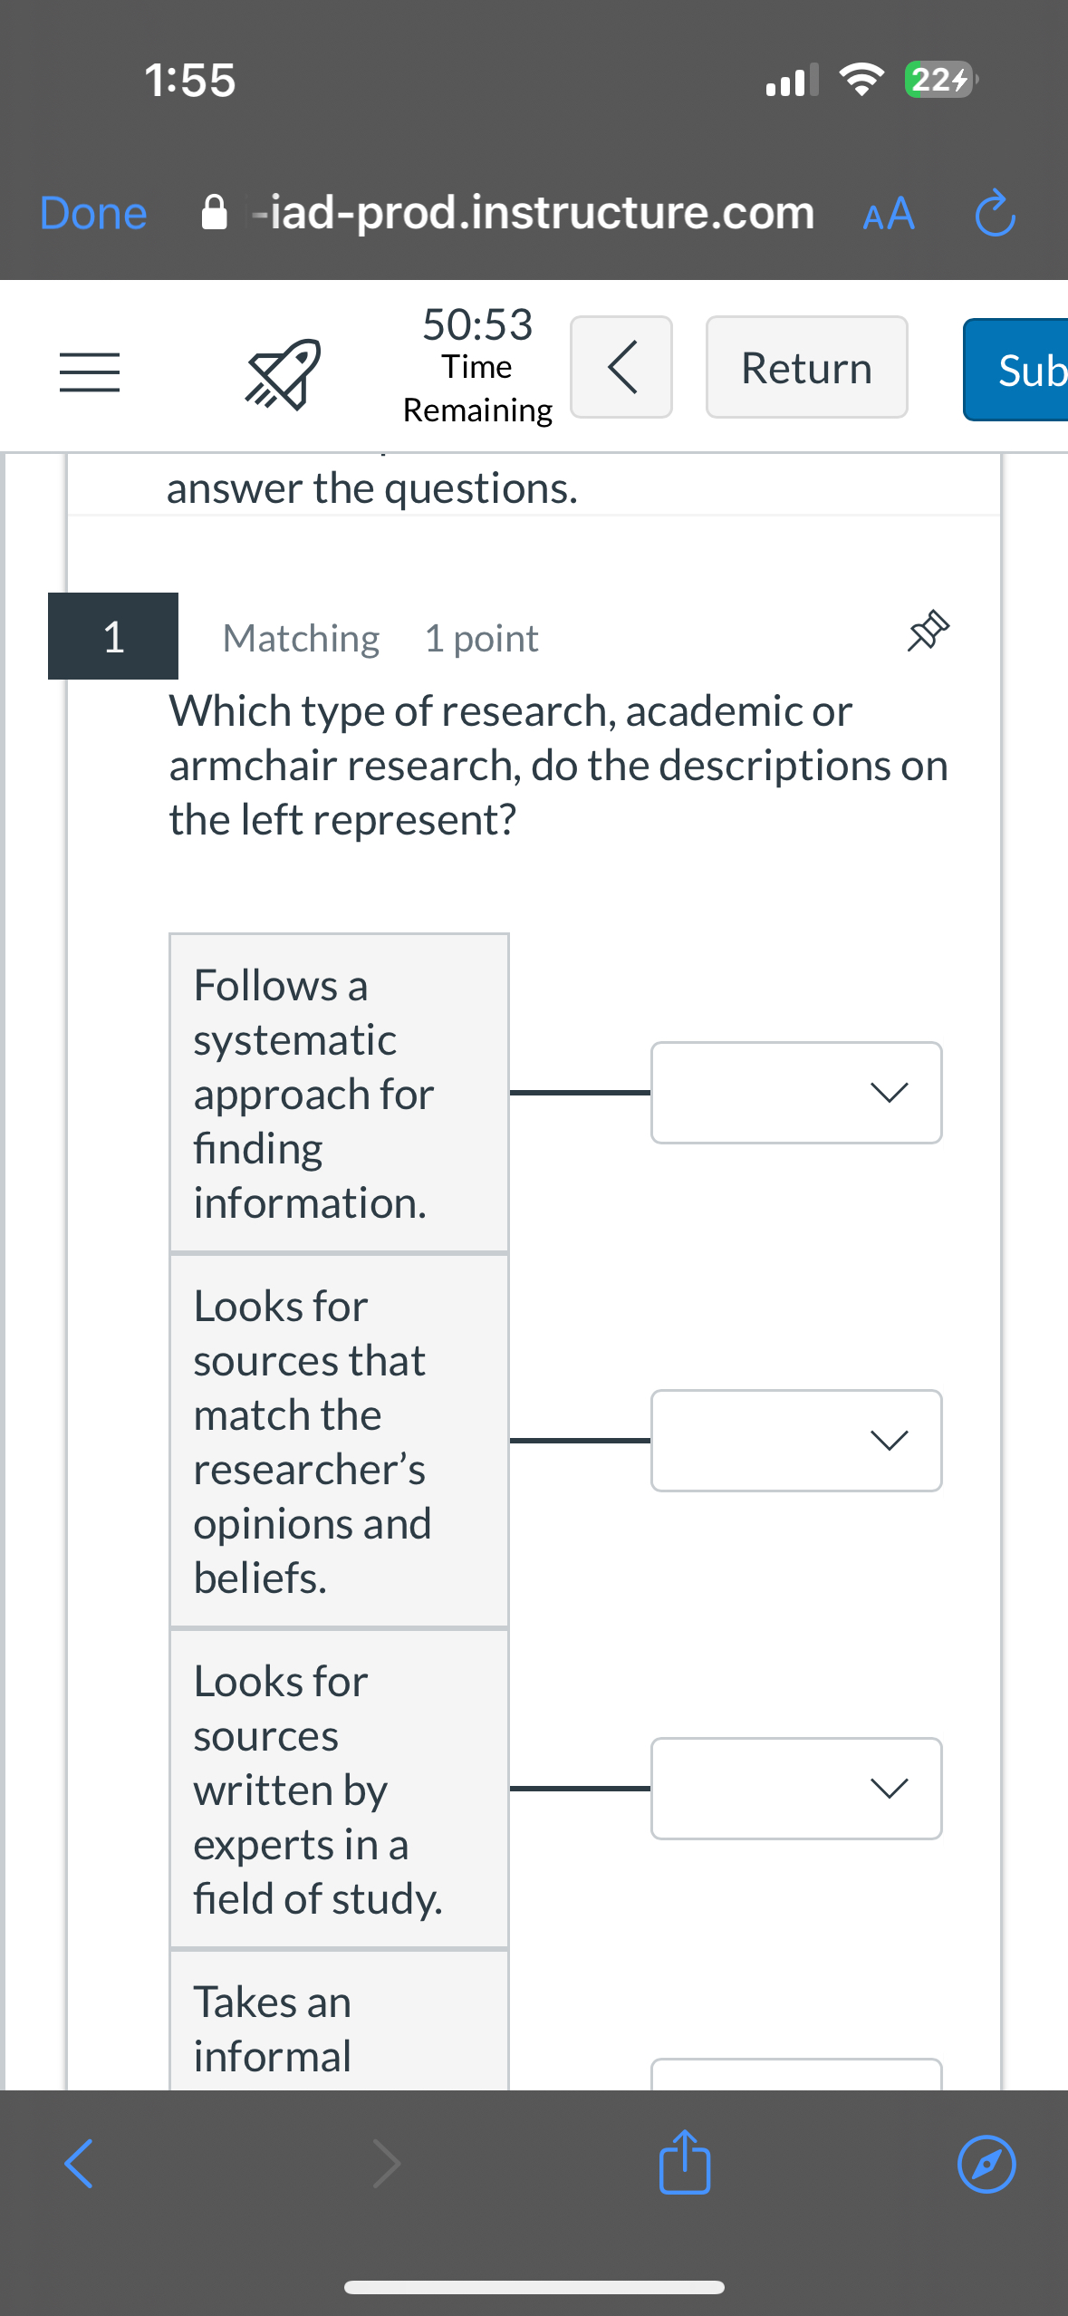Open dropdown for systematic approach description
The image size is (1068, 2316).
coord(796,1092)
